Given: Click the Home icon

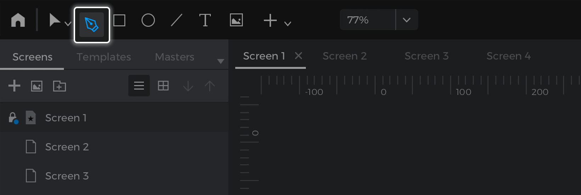Looking at the screenshot, I should coord(18,20).
